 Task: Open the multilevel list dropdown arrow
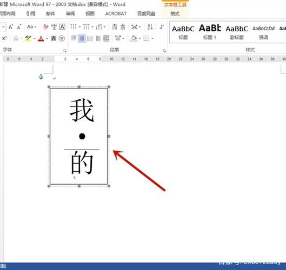pyautogui.click(x=104, y=27)
